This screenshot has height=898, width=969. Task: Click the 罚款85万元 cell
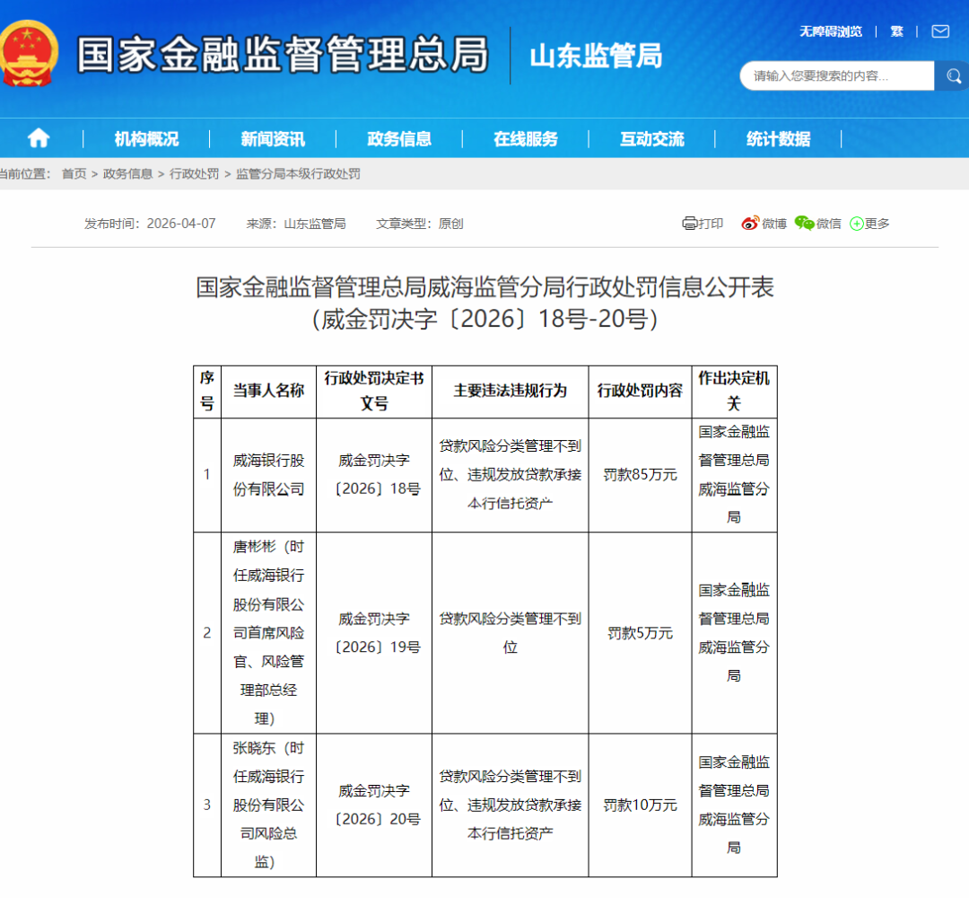pos(640,475)
